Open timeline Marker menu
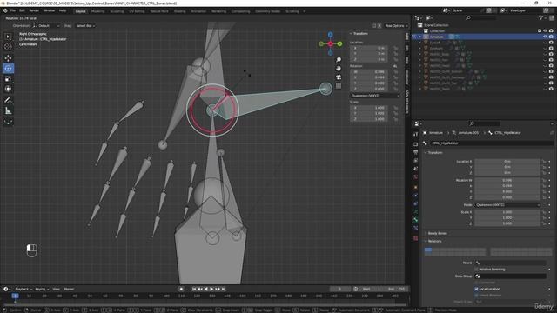 point(69,289)
